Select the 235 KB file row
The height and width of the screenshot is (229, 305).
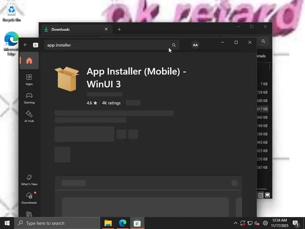pos(263,159)
